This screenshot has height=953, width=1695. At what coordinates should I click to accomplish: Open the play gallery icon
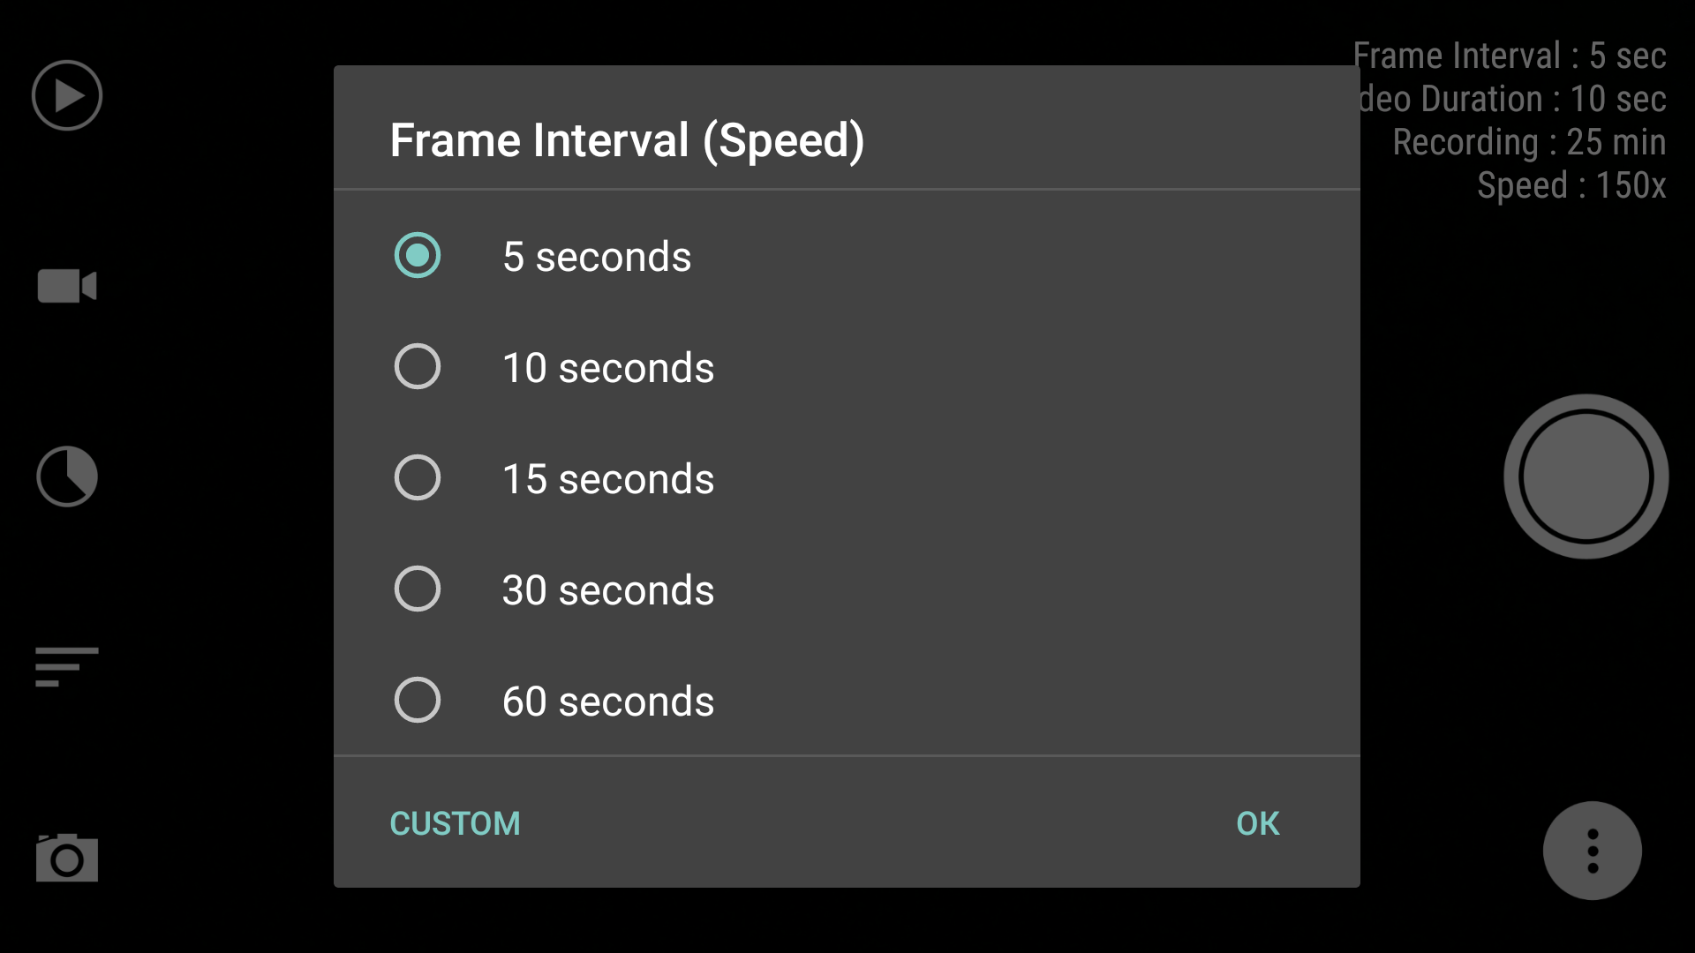(67, 95)
